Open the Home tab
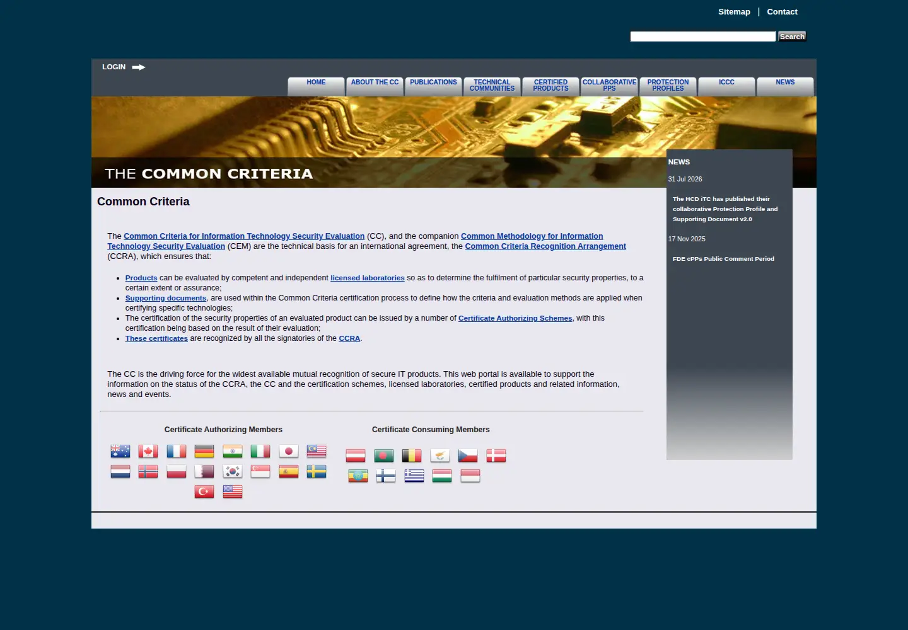Image resolution: width=908 pixels, height=630 pixels. (316, 86)
